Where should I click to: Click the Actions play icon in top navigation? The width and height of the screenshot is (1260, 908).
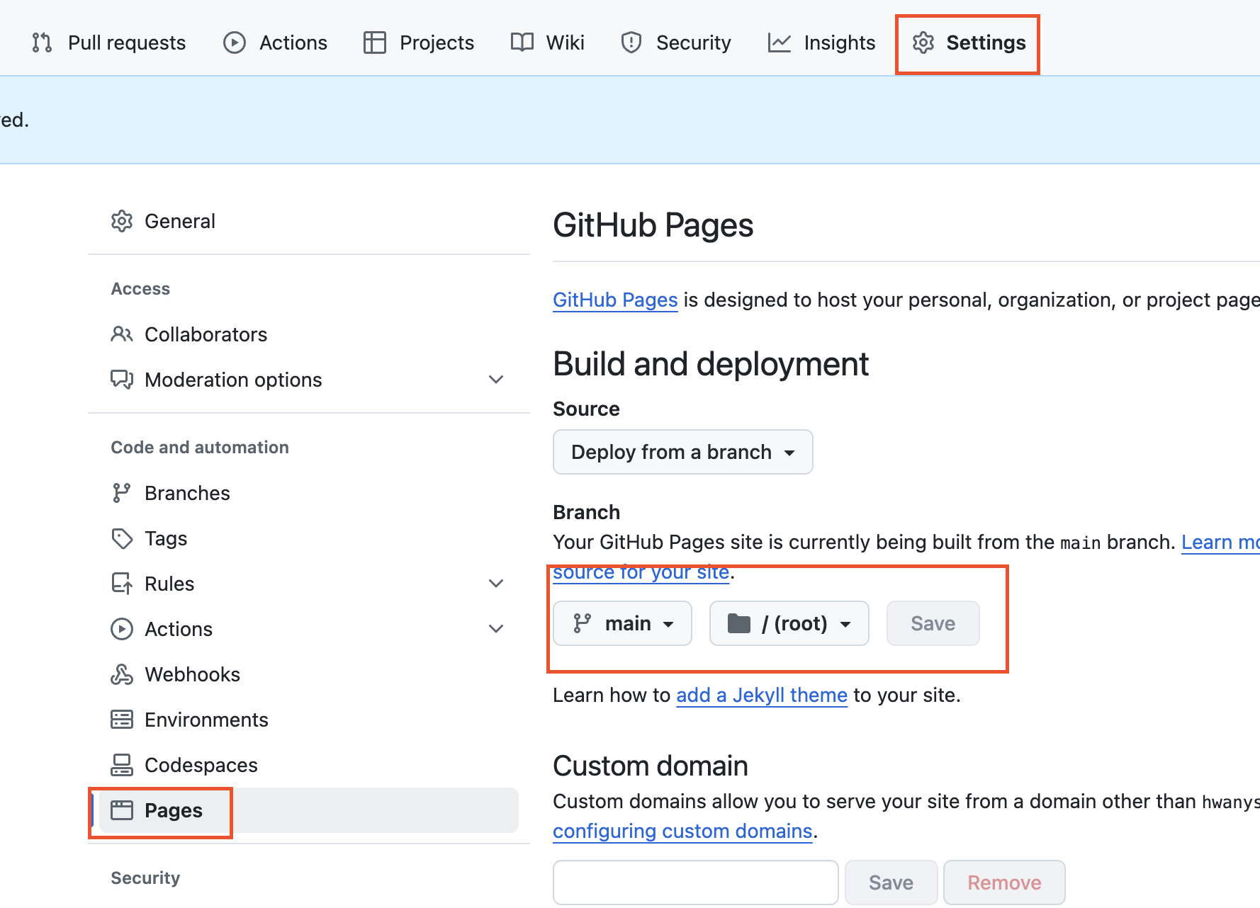[x=234, y=42]
